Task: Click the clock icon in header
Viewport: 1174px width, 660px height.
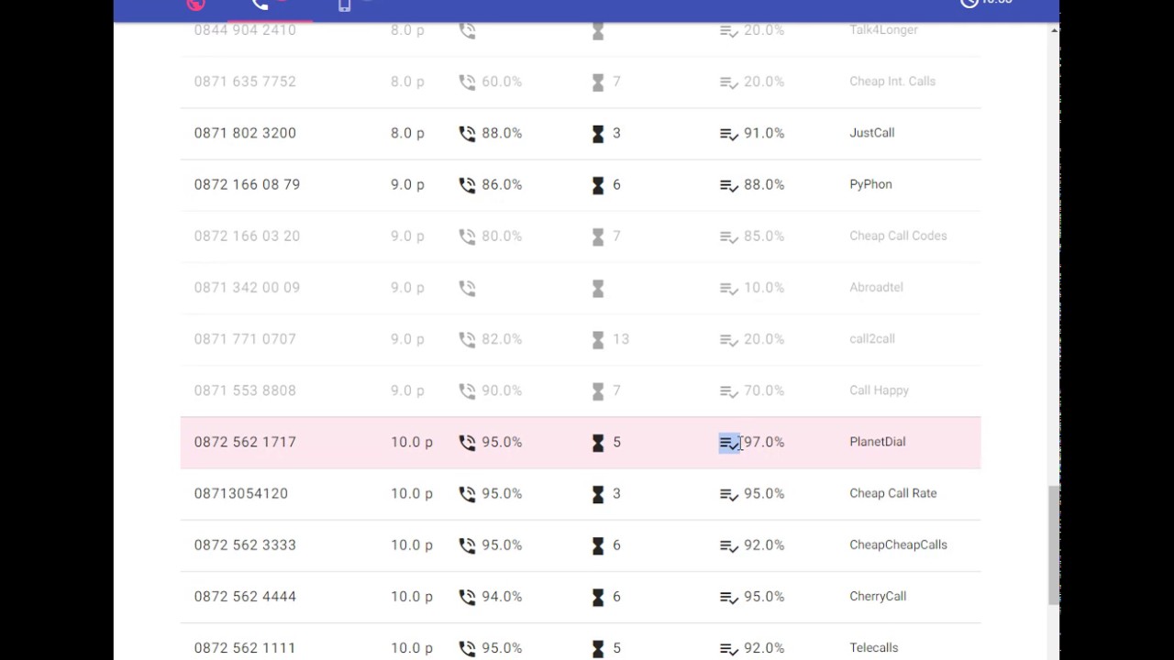Action: [969, 4]
